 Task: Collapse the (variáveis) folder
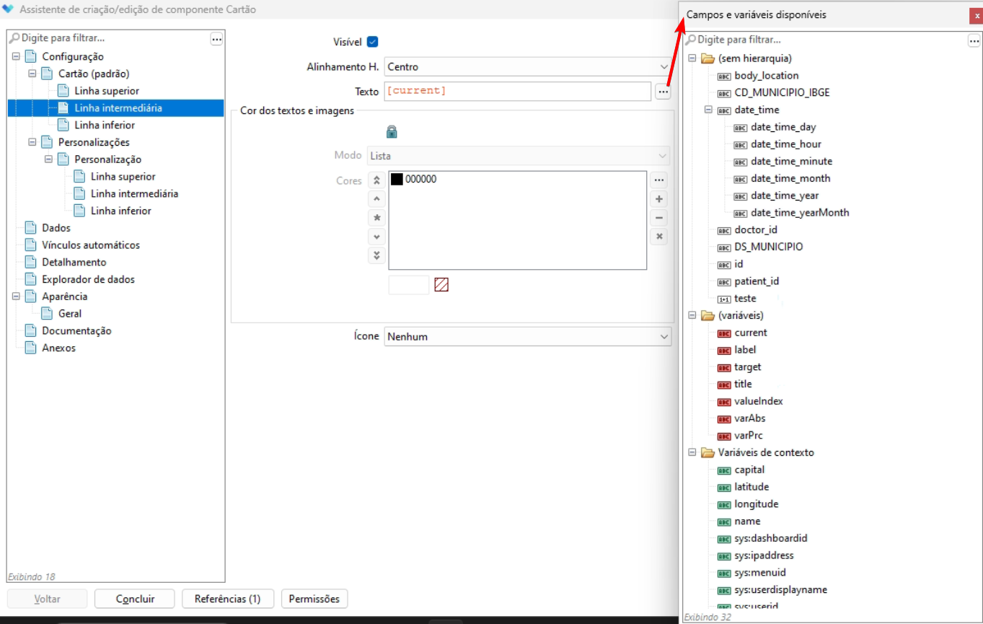pyautogui.click(x=692, y=315)
